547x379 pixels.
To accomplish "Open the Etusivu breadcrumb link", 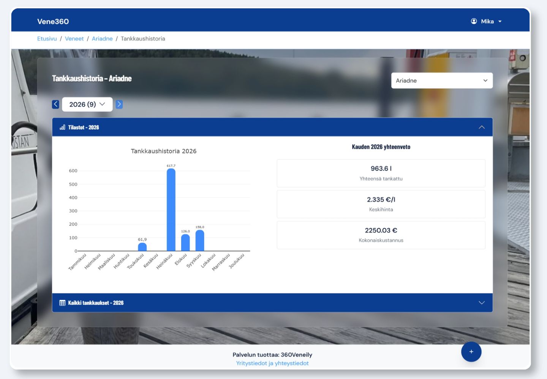I will 47,39.
